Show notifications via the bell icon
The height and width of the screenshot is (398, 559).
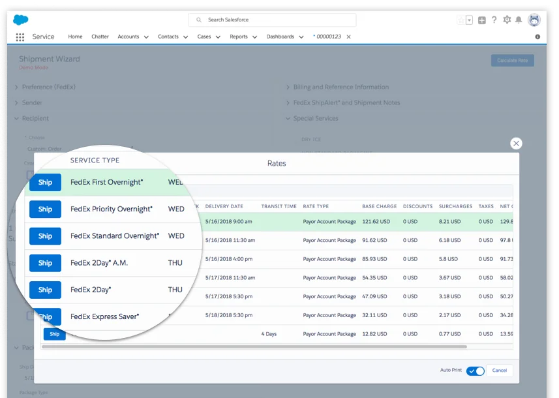coord(519,20)
